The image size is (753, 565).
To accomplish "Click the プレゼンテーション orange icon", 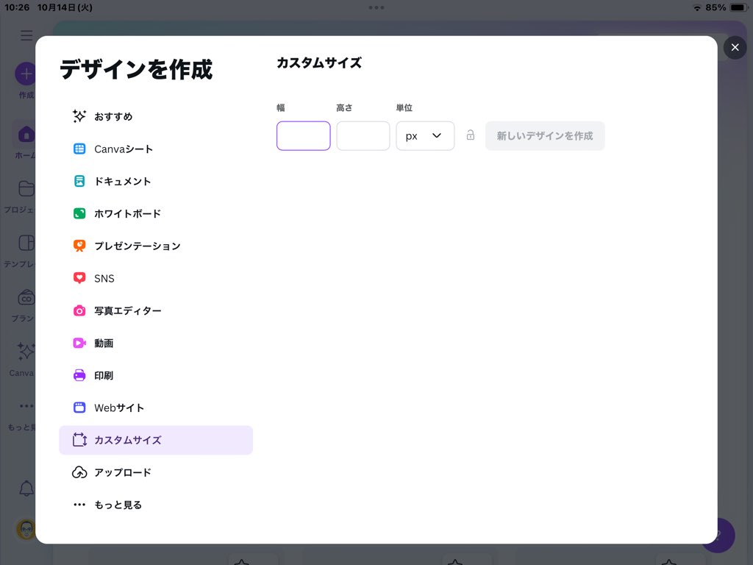I will pyautogui.click(x=79, y=246).
